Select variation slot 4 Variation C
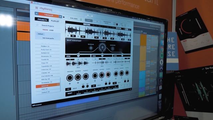The height and width of the screenshot is (120, 213). point(102,89)
